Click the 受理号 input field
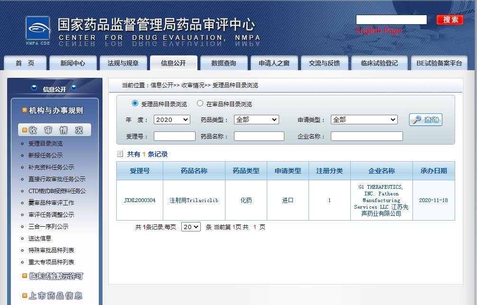 pos(174,137)
